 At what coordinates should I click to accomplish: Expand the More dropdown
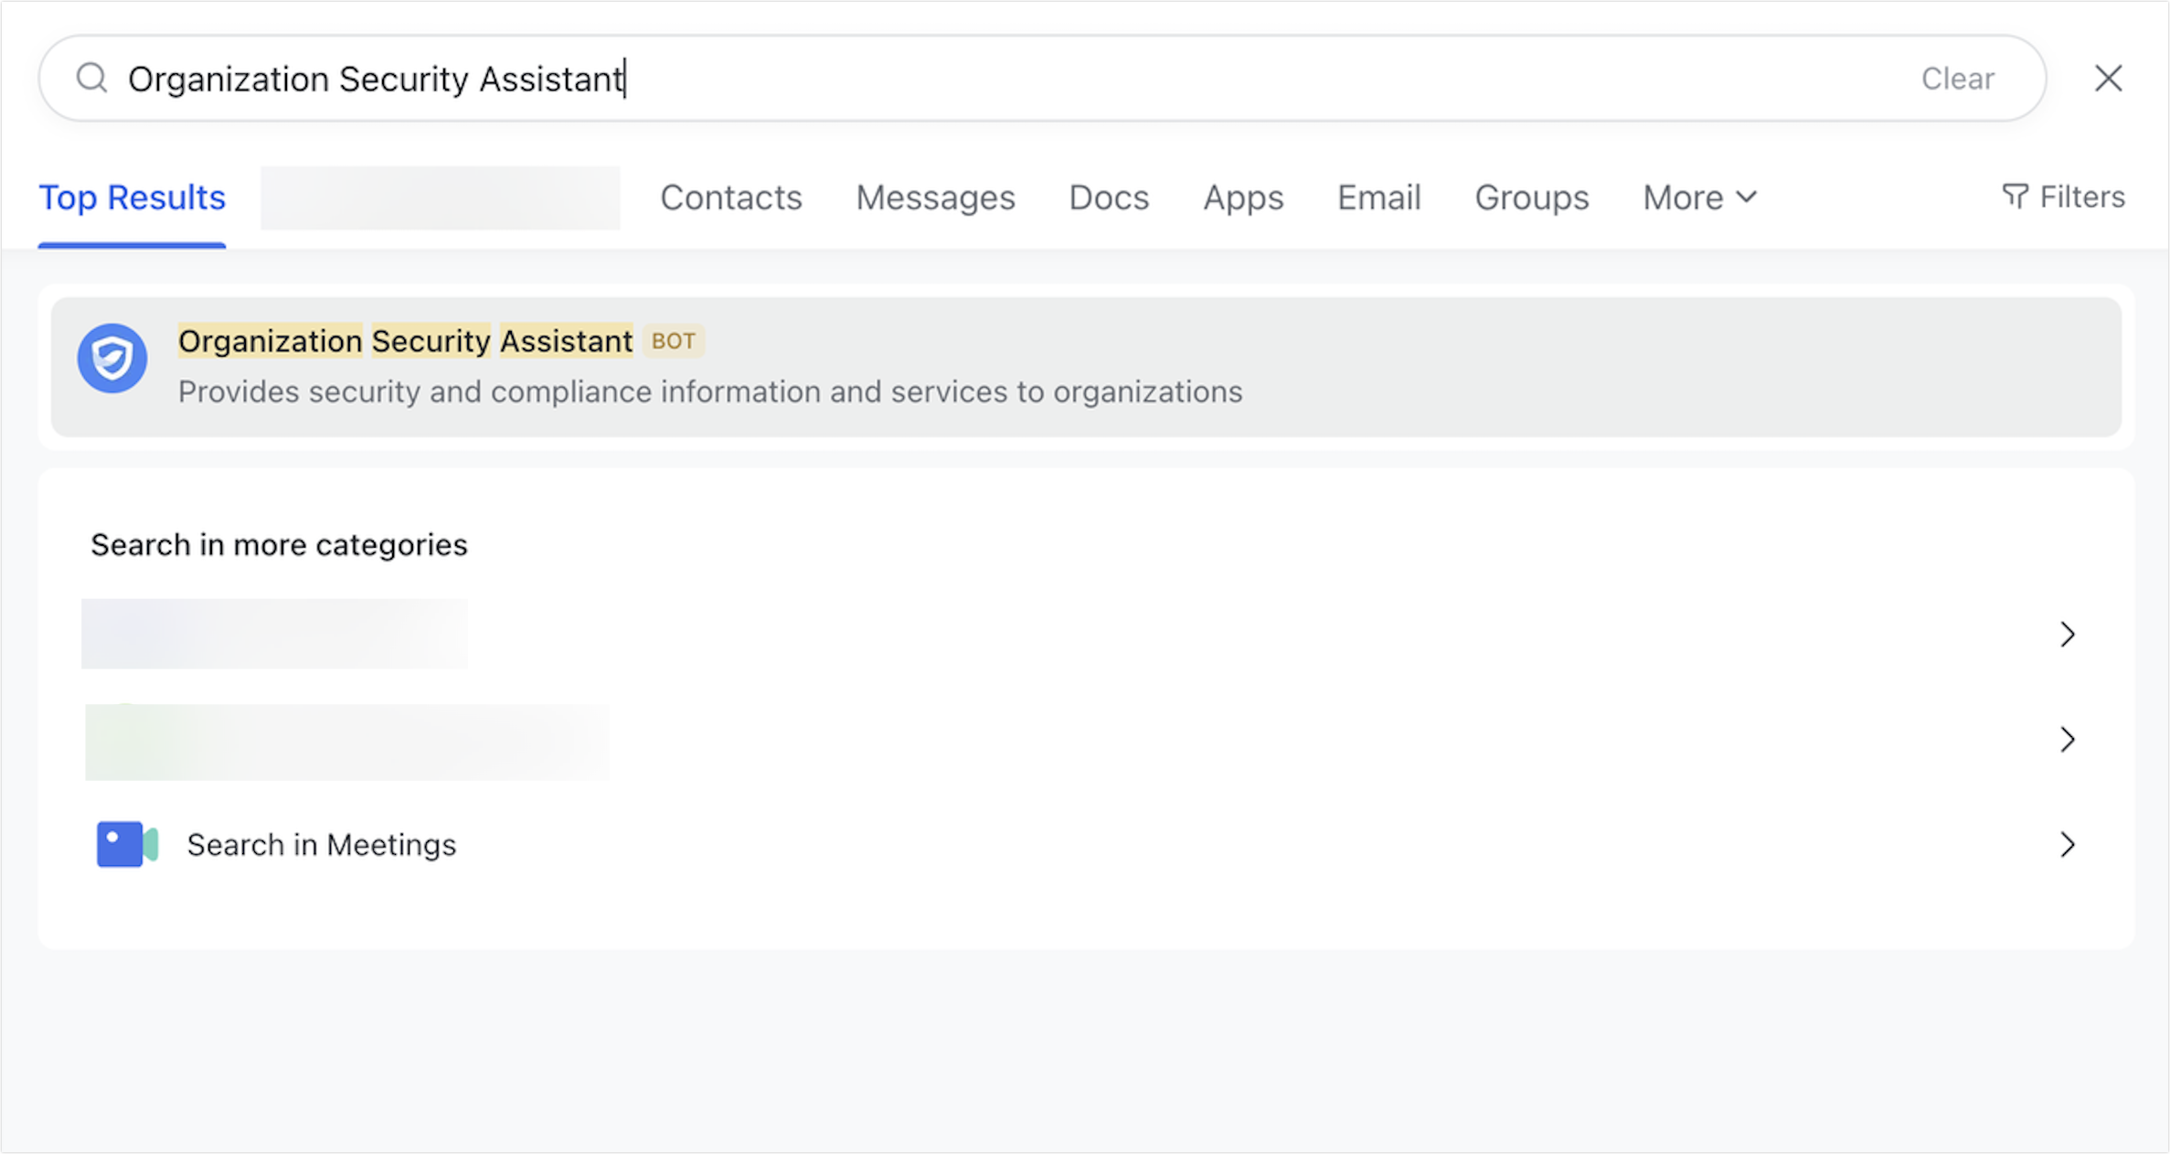(x=1697, y=197)
